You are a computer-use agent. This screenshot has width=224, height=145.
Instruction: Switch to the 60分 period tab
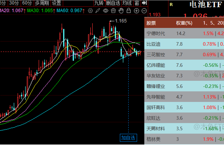[27, 3]
